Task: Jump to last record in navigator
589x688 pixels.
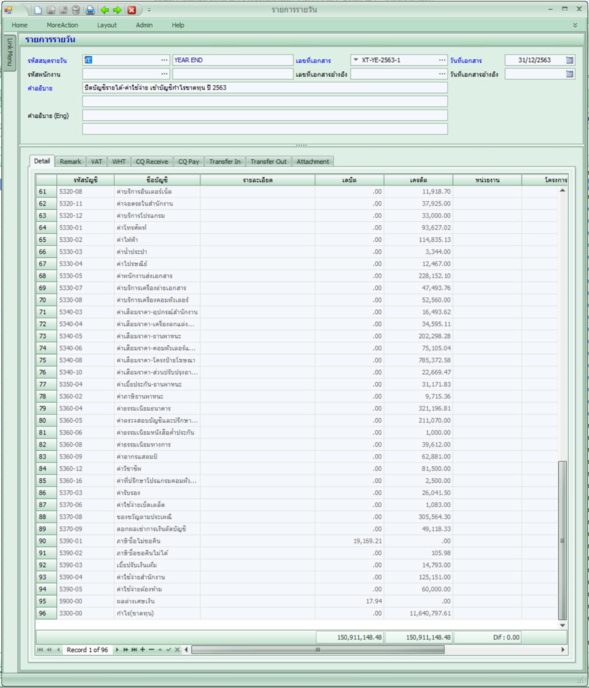Action: point(134,650)
